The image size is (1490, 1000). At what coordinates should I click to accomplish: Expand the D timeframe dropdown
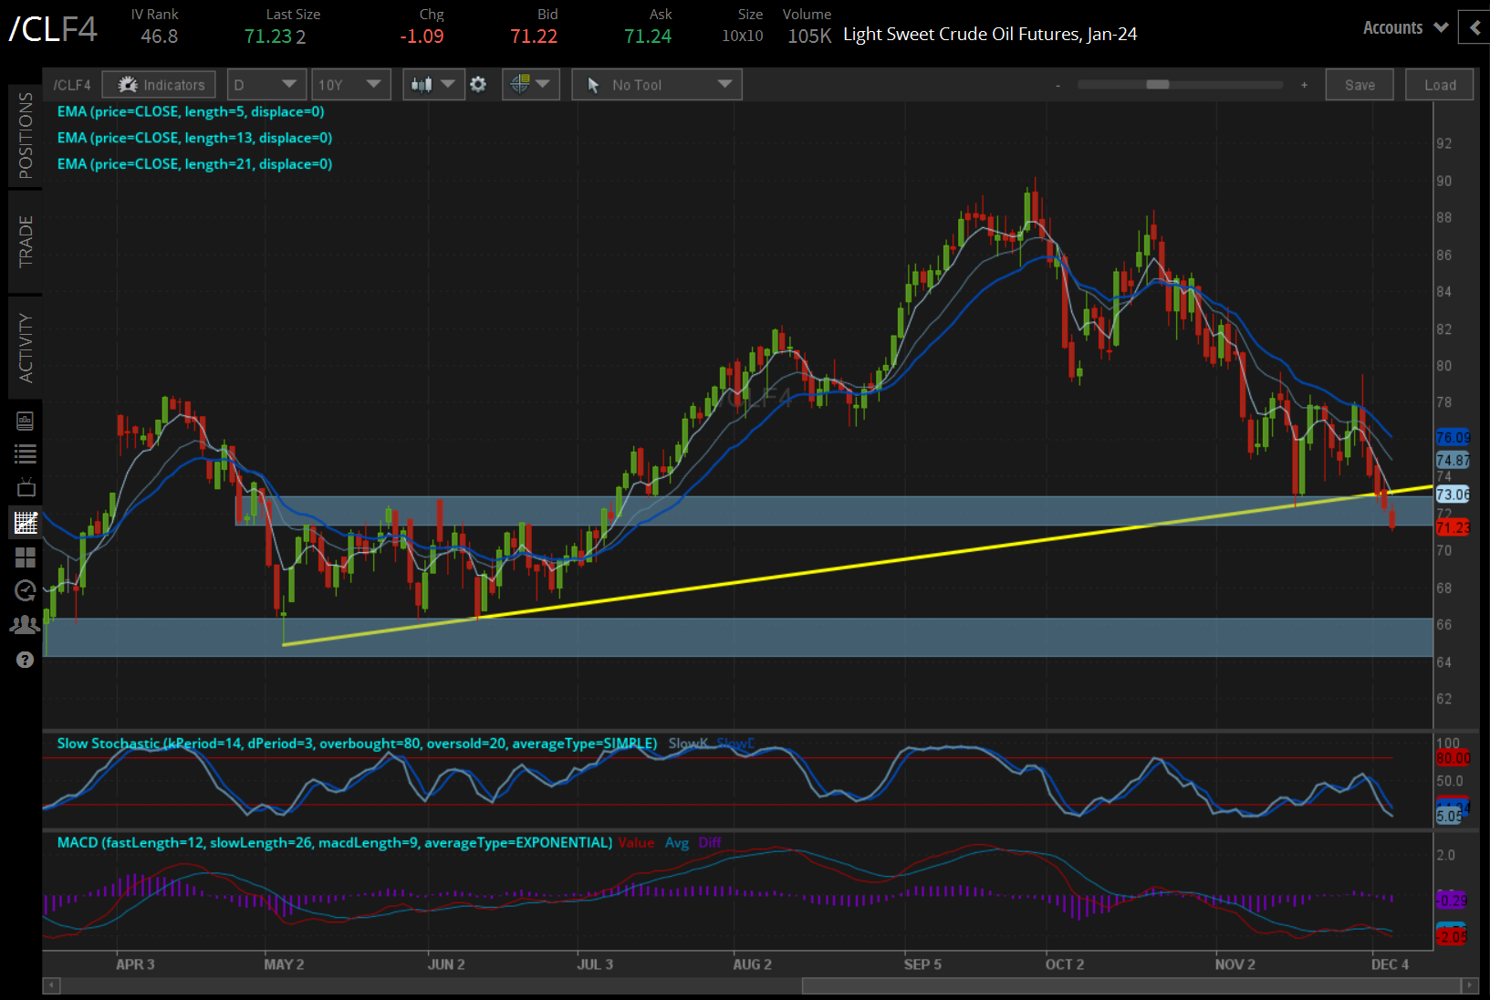click(266, 85)
